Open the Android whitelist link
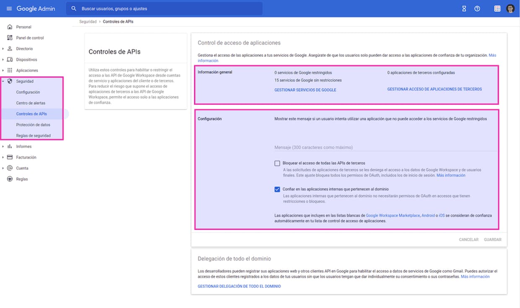The width and height of the screenshot is (520, 308). (429, 216)
